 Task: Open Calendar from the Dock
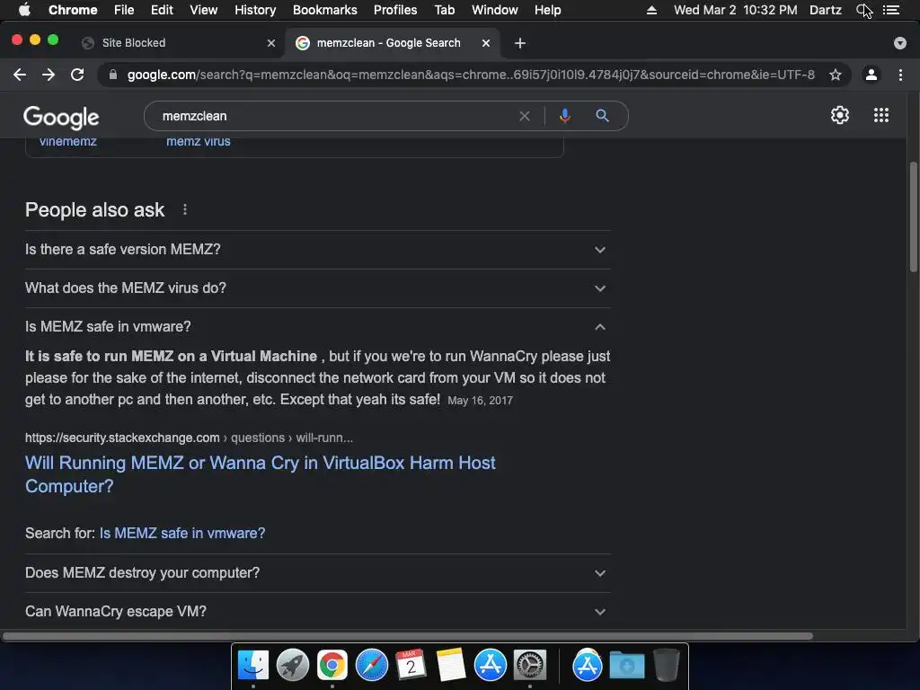click(411, 666)
